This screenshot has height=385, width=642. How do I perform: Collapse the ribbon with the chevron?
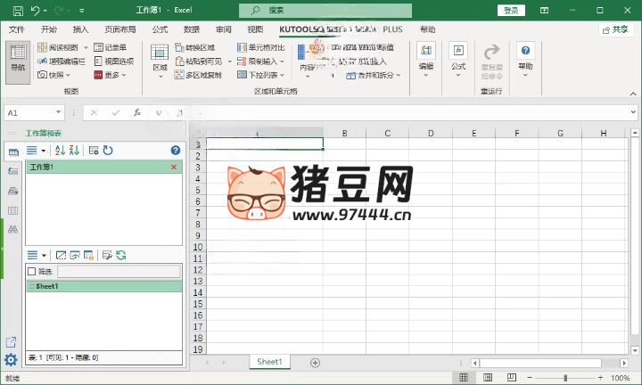633,94
